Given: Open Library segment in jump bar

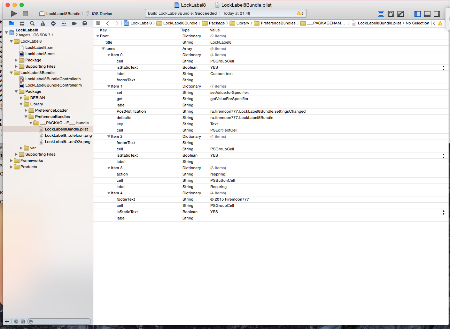Looking at the screenshot, I should (239, 23).
